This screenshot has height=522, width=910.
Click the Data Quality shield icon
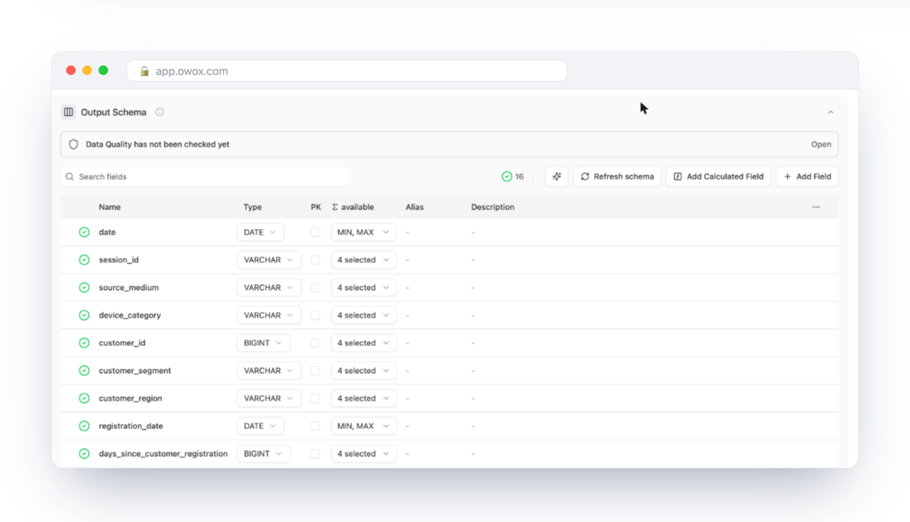(x=74, y=145)
